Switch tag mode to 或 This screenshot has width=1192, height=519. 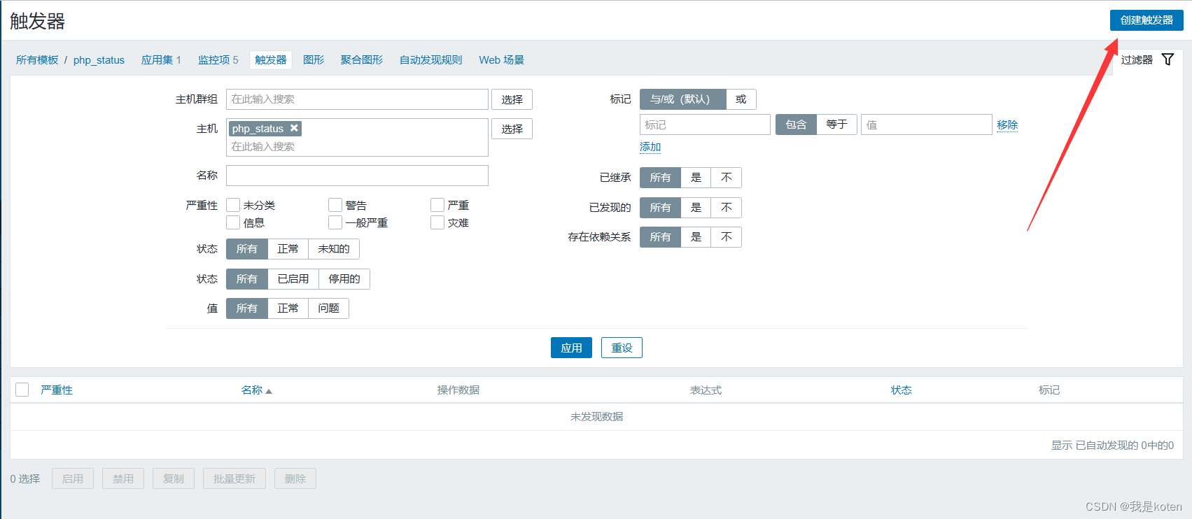click(741, 99)
